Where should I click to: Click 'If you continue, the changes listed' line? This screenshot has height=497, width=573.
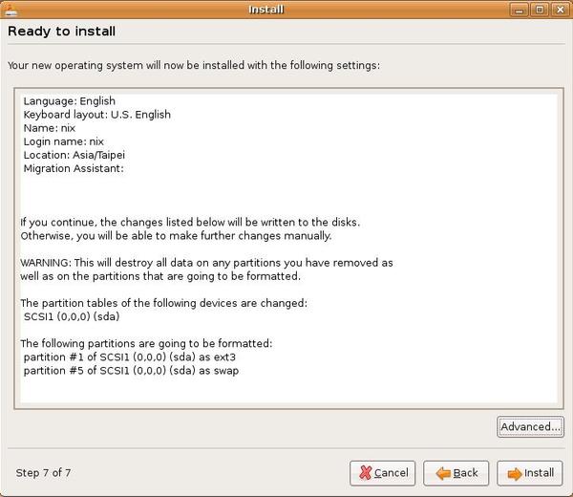pos(190,222)
